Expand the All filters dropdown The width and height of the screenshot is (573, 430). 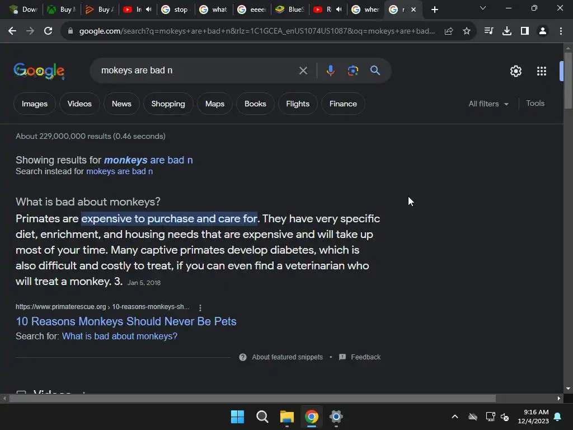click(489, 104)
